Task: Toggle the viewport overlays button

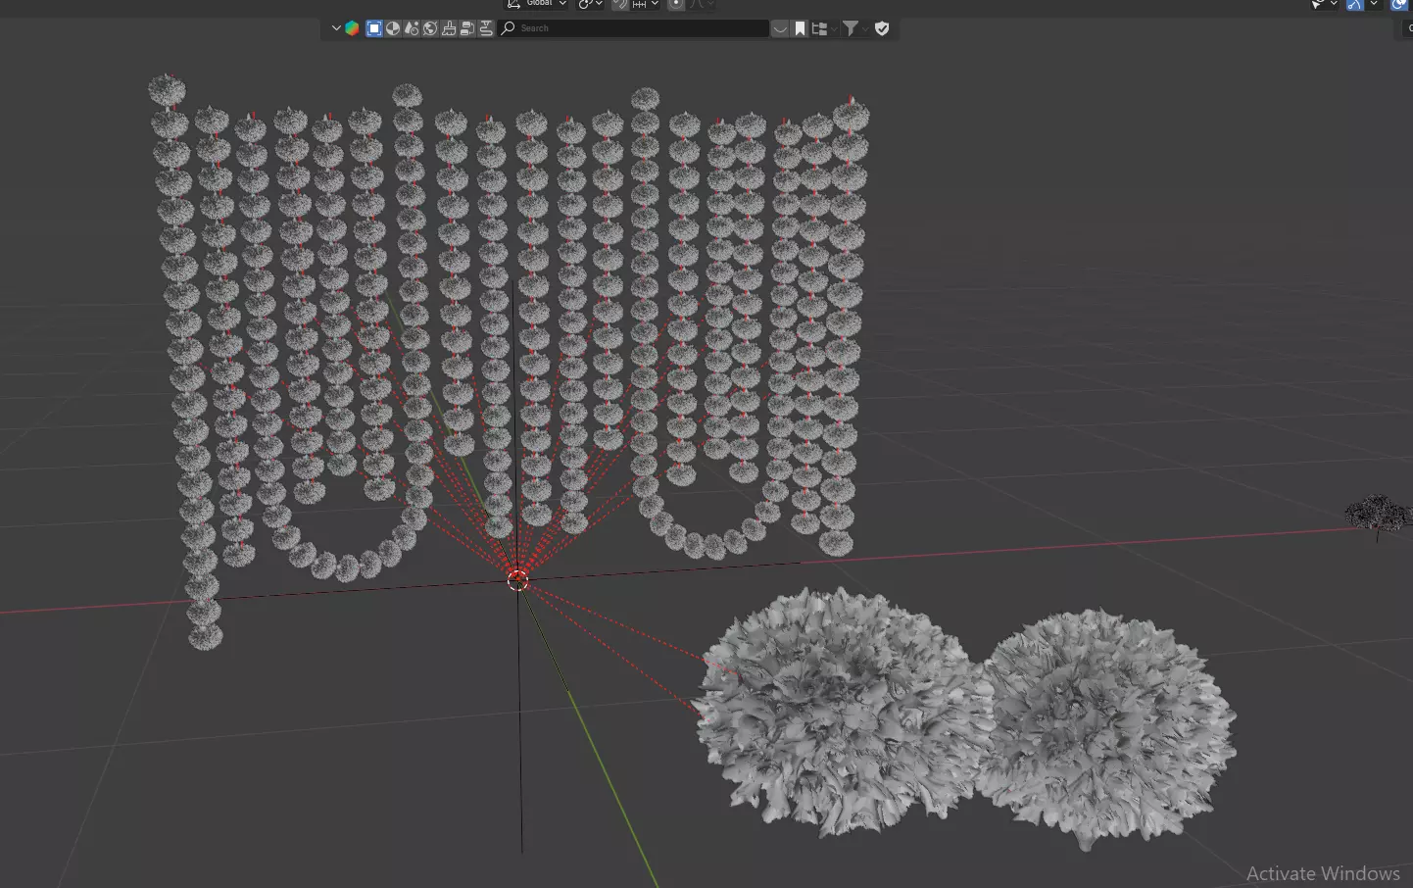Action: pyautogui.click(x=1399, y=4)
